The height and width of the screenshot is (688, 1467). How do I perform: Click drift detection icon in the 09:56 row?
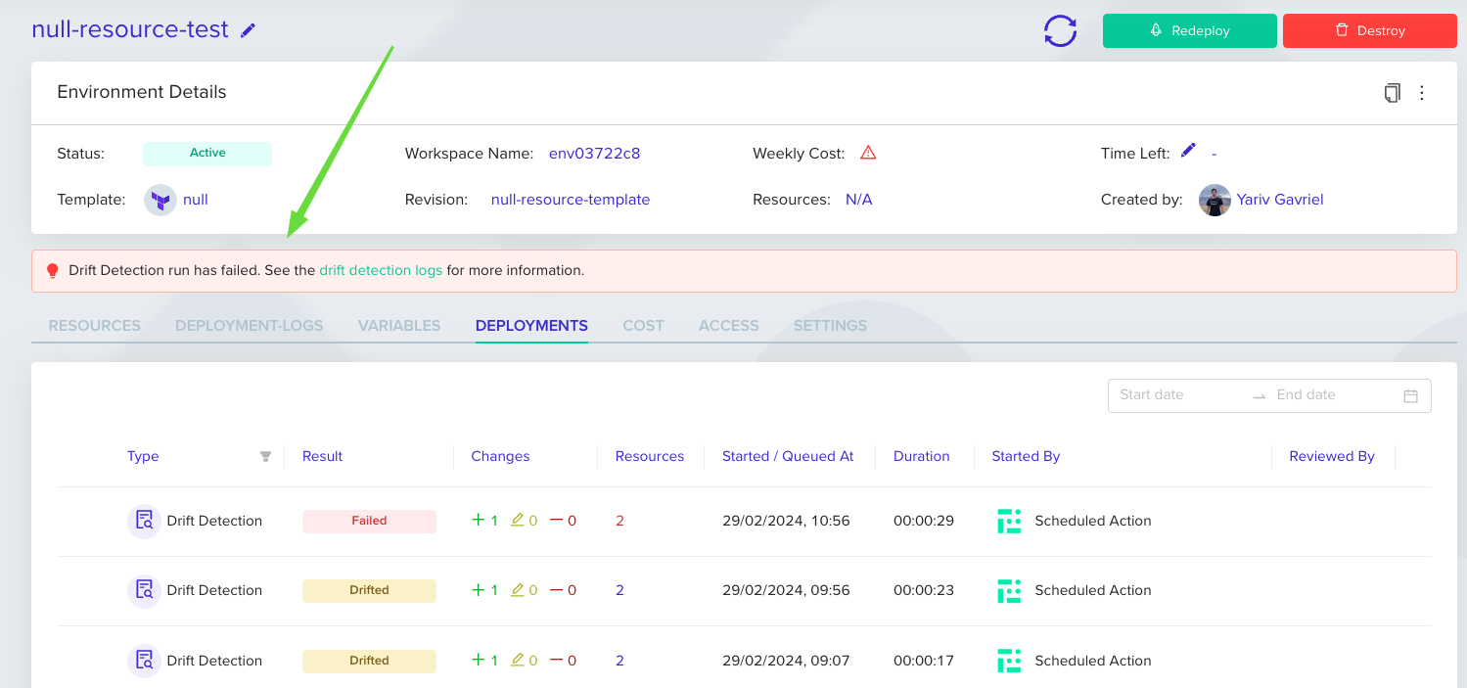pos(145,590)
